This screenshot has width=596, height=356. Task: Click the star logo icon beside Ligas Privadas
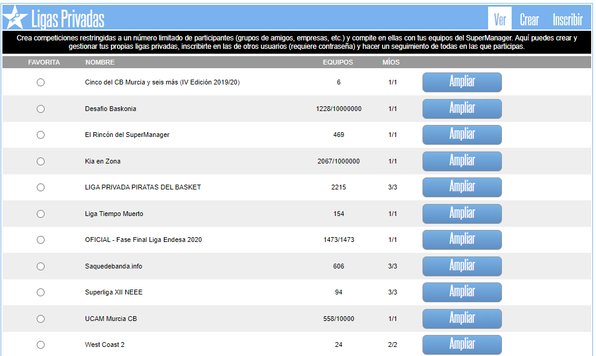pyautogui.click(x=15, y=17)
